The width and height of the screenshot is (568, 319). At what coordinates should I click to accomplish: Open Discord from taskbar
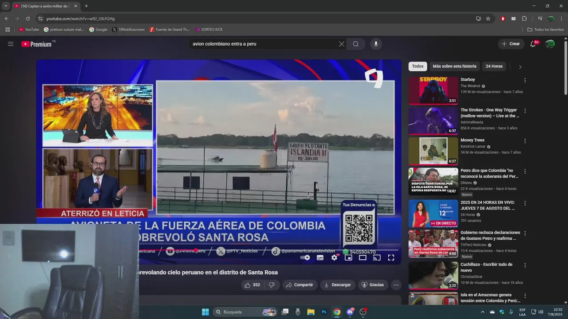pos(350,312)
